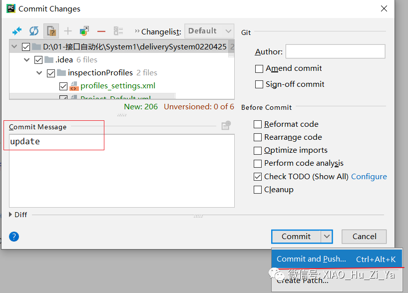Viewport: 408px width, 293px height.
Task: Click the Group By toolbar icon
Action: coord(118,31)
